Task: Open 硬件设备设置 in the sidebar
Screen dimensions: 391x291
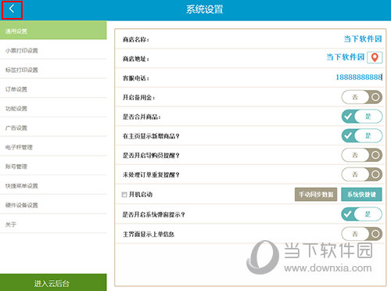Action: 53,205
